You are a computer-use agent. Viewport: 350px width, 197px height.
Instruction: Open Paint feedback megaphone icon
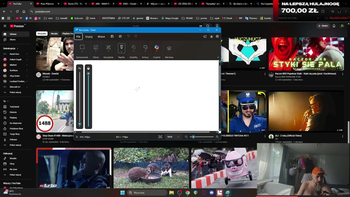(x=205, y=36)
